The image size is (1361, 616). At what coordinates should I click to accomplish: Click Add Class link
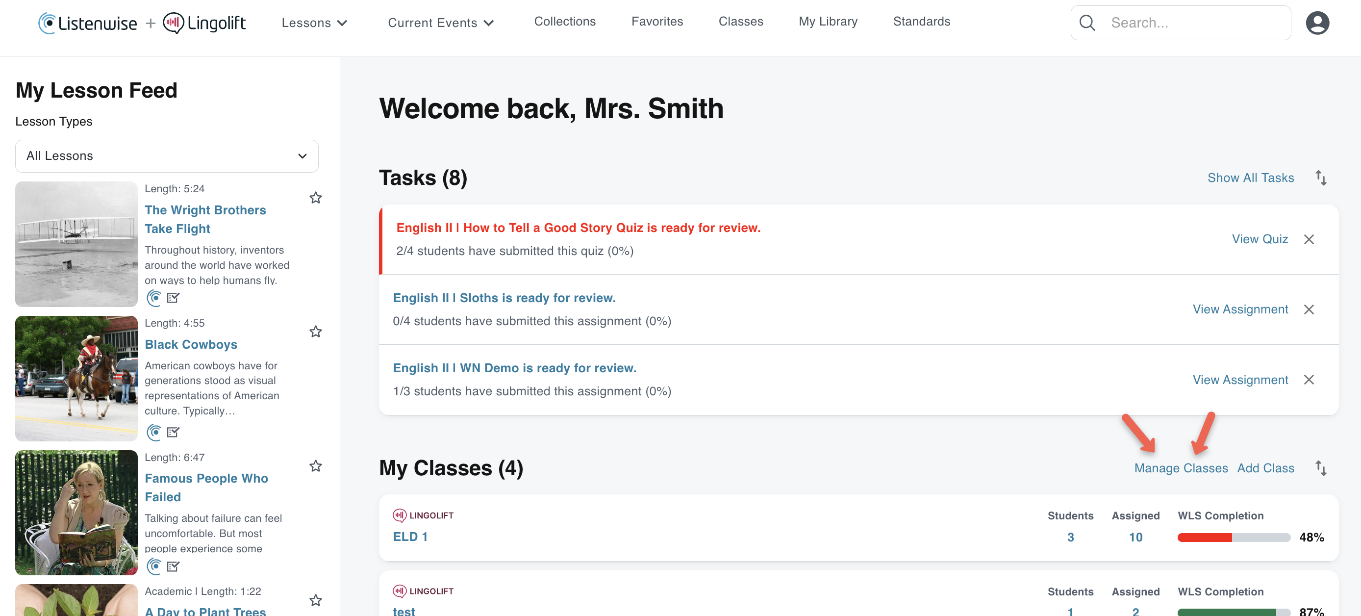[x=1265, y=468]
